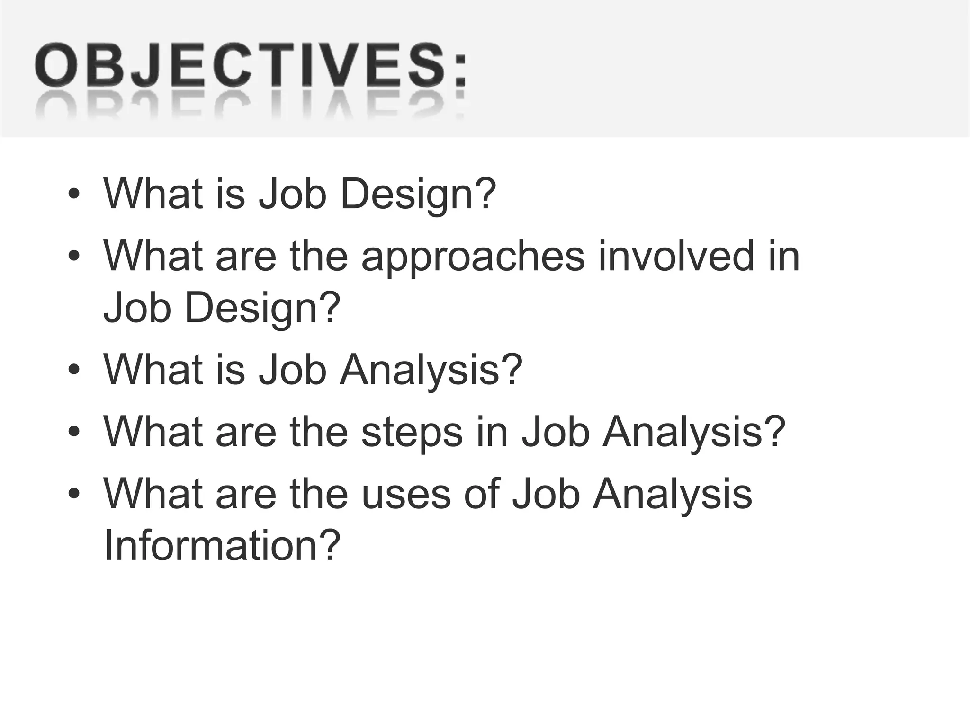The width and height of the screenshot is (970, 727).
Task: Click the word 'involved' in second bullet
Action: point(676,256)
